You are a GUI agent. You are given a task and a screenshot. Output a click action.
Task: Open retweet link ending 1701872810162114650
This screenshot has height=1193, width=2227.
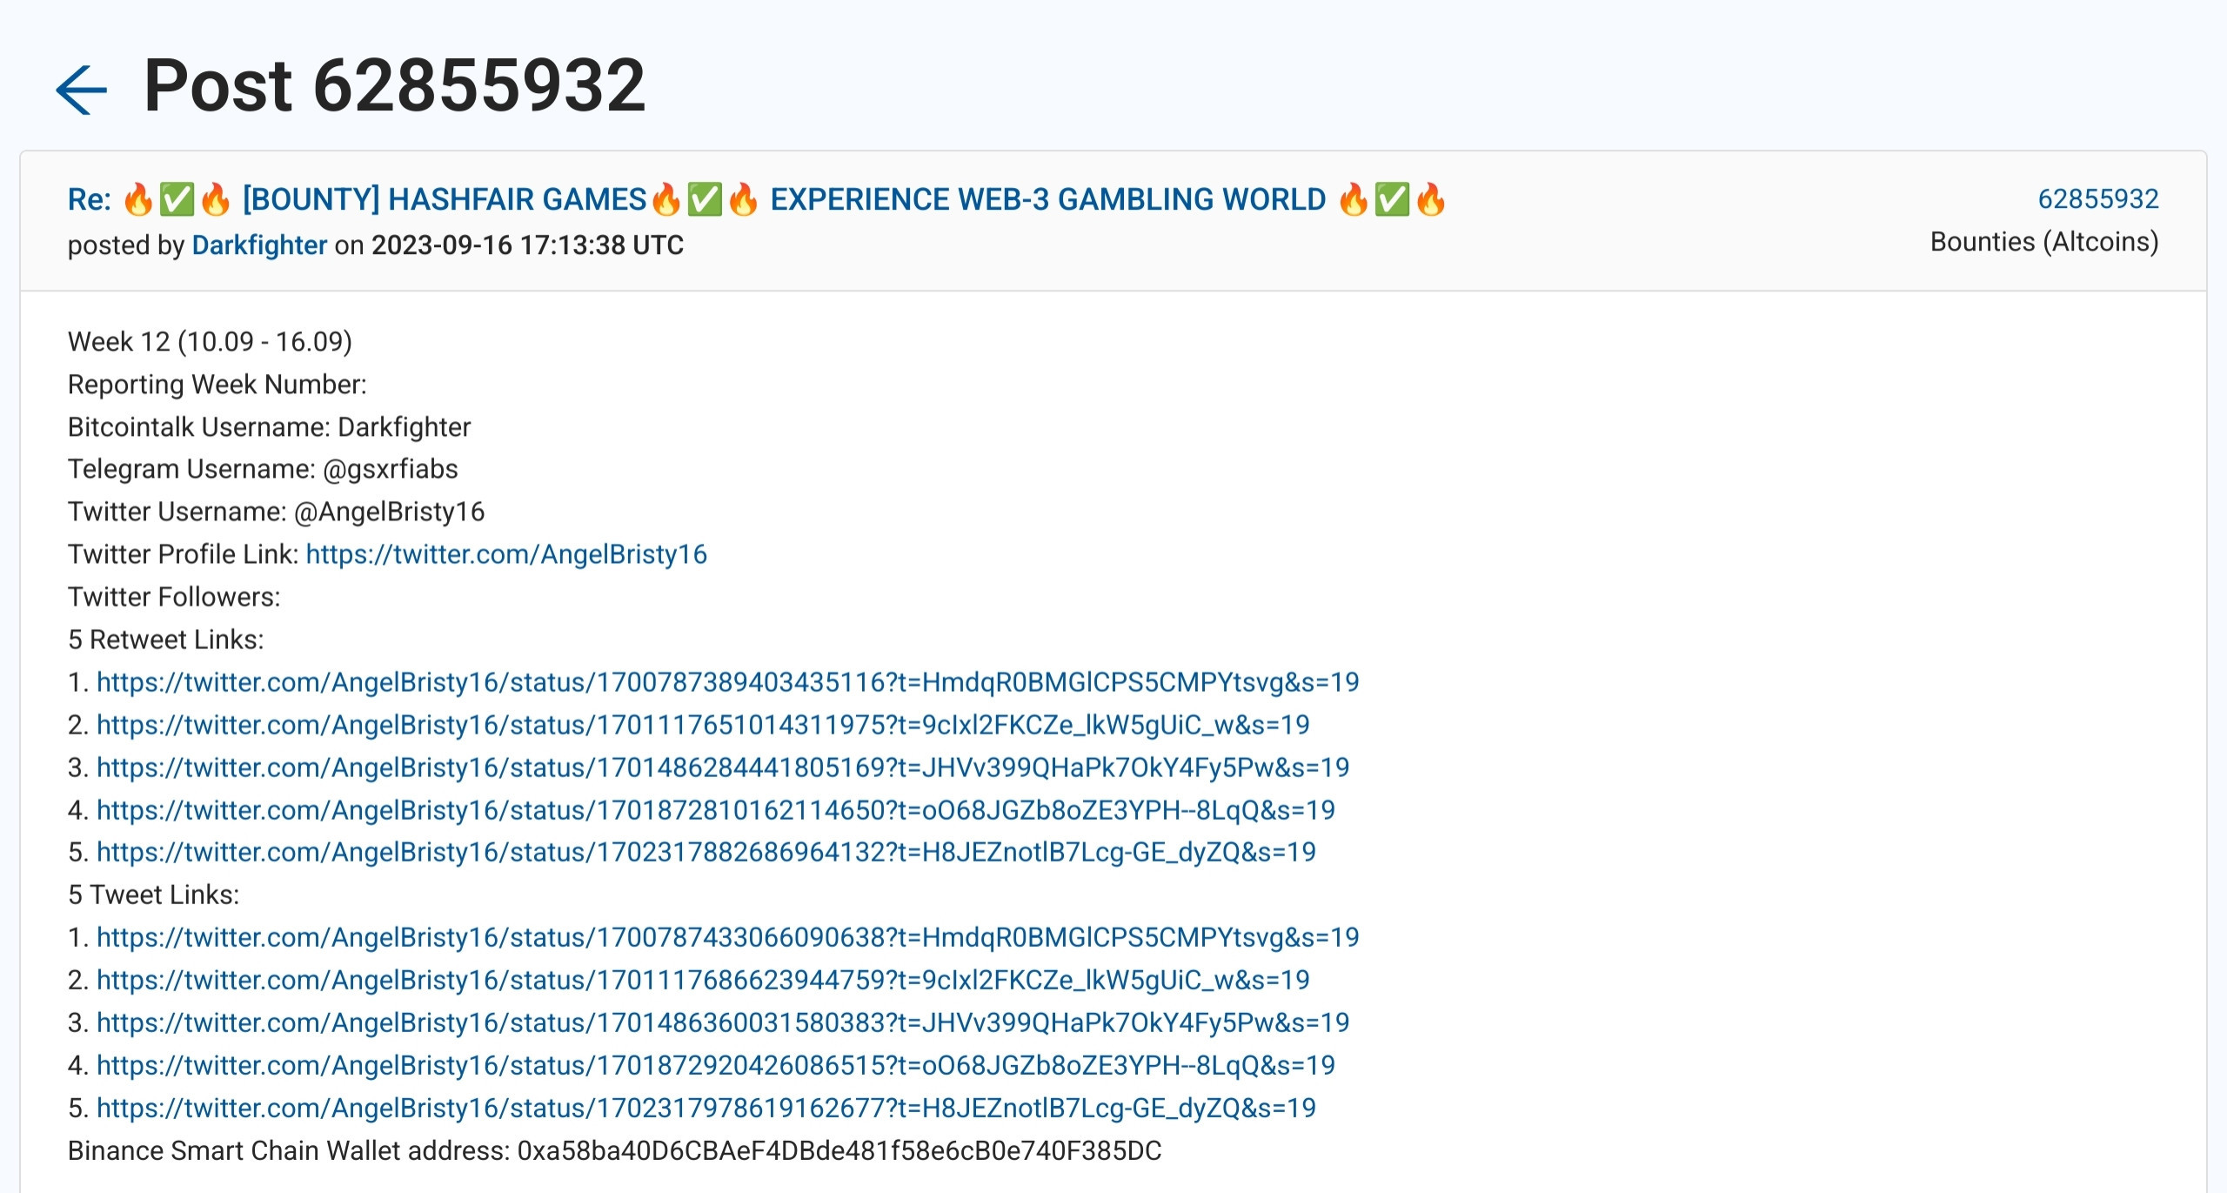click(716, 810)
